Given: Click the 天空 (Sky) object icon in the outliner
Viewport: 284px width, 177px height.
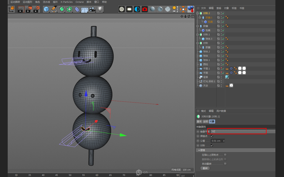Looking at the screenshot, I should [200, 86].
